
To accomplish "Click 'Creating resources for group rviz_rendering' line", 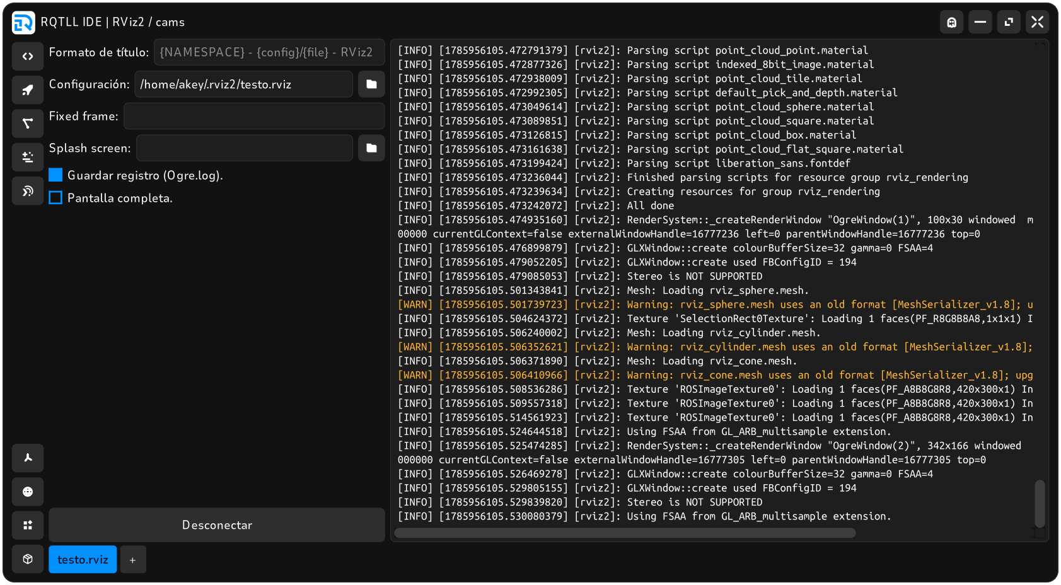I will [639, 192].
